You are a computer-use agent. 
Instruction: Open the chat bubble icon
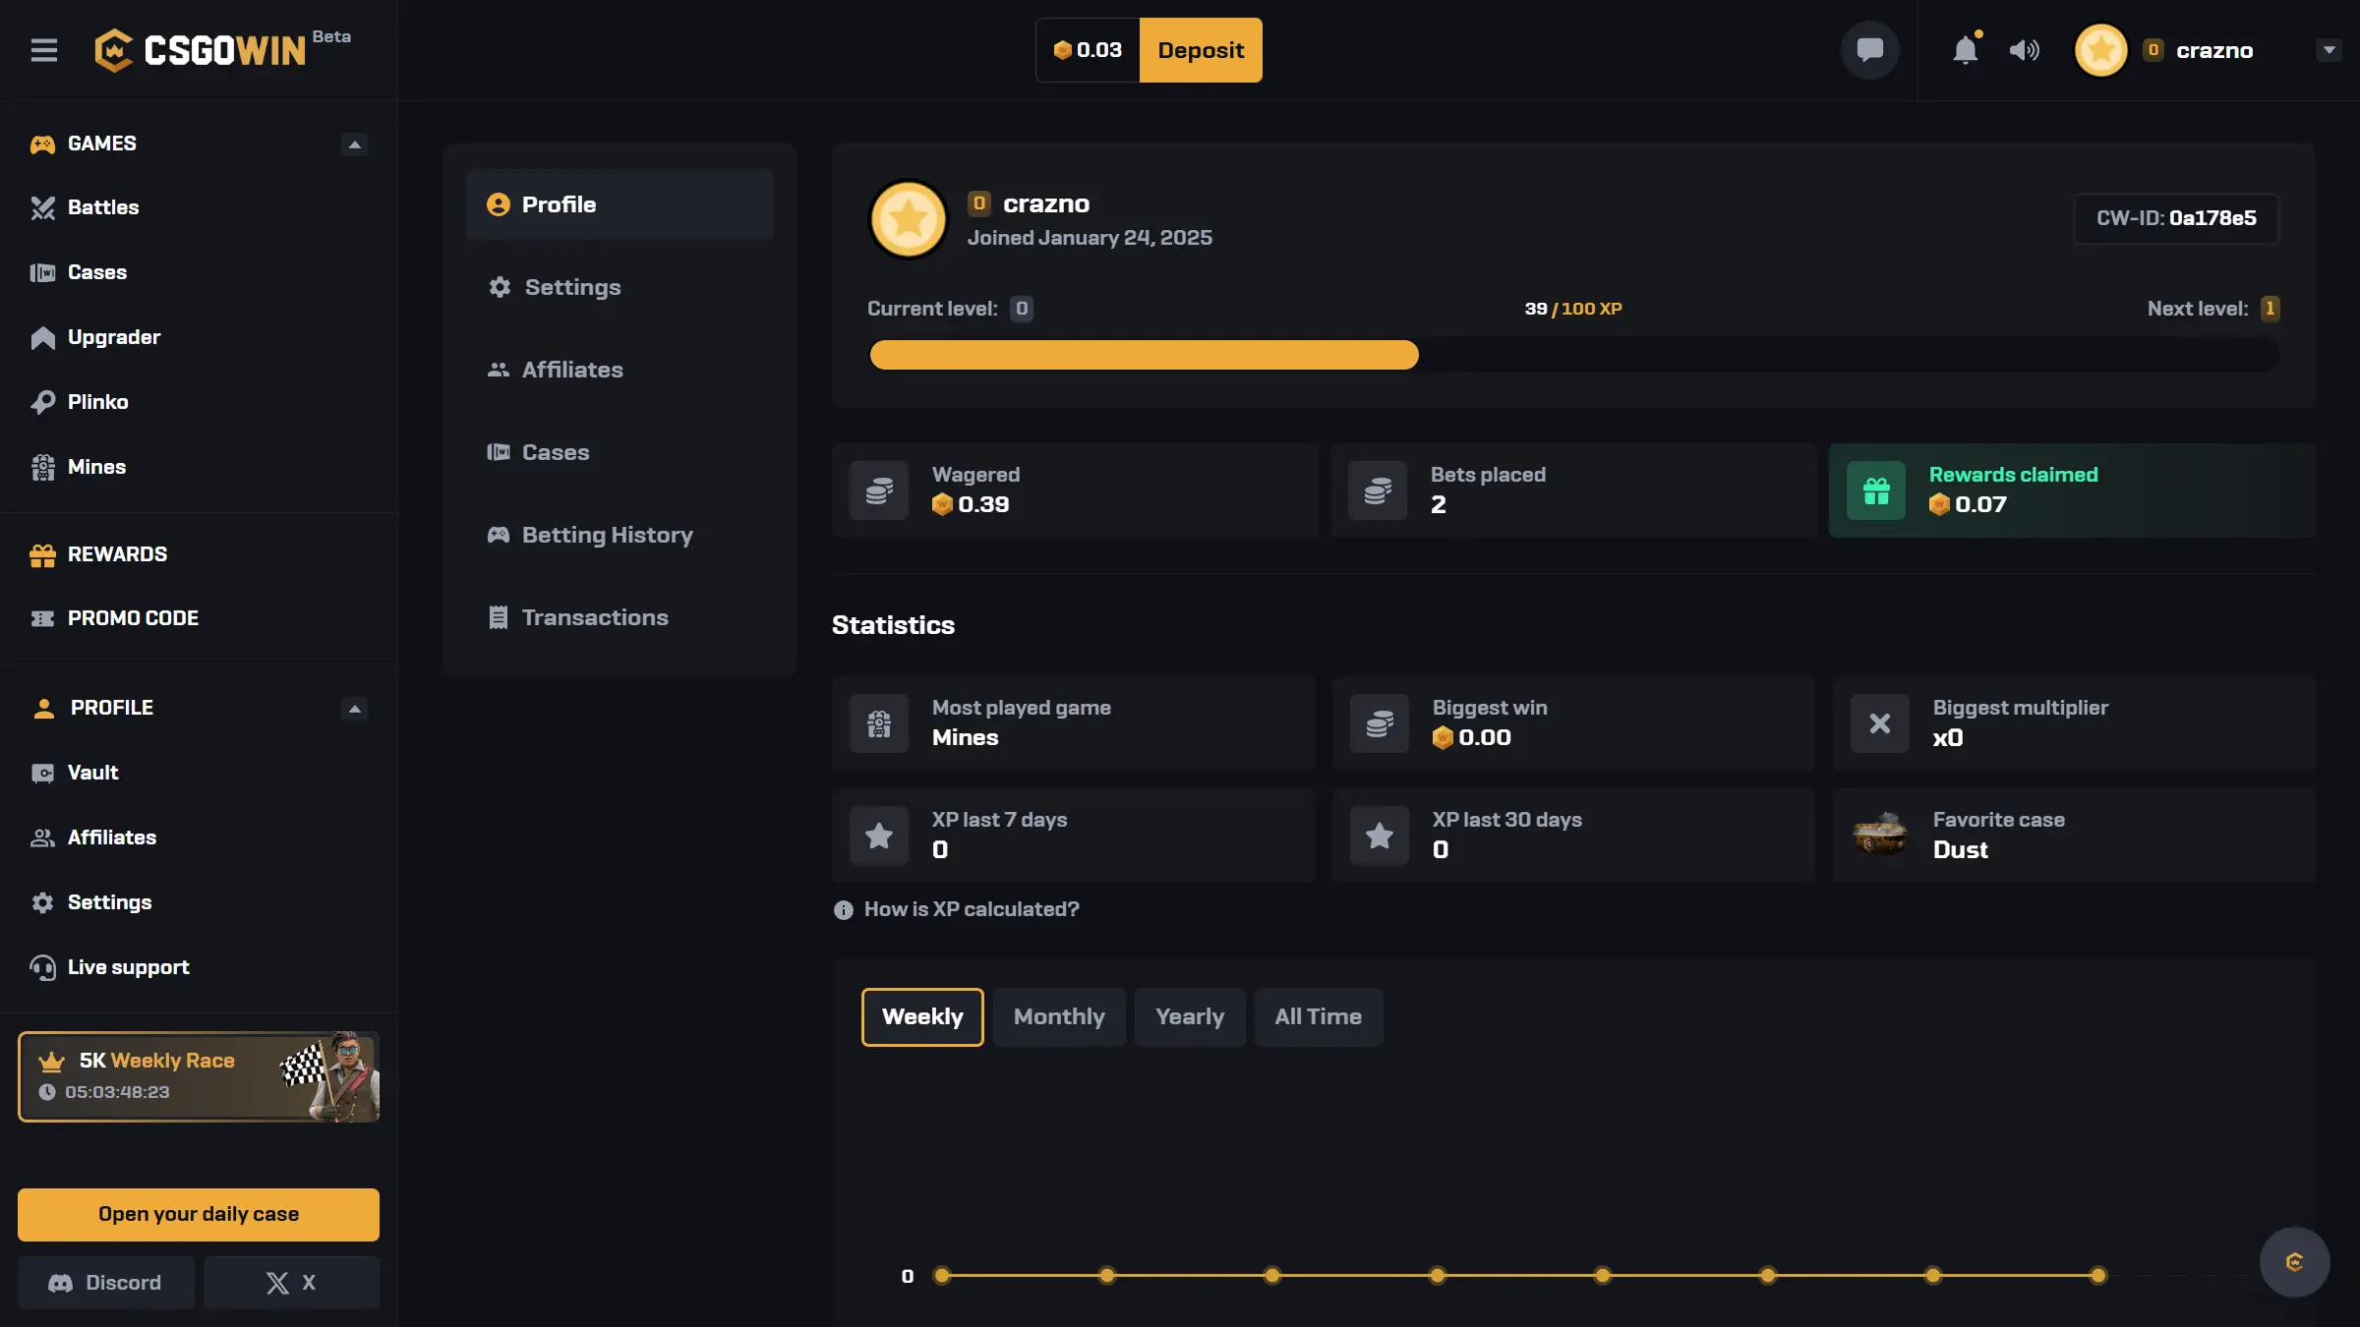pos(1869,50)
